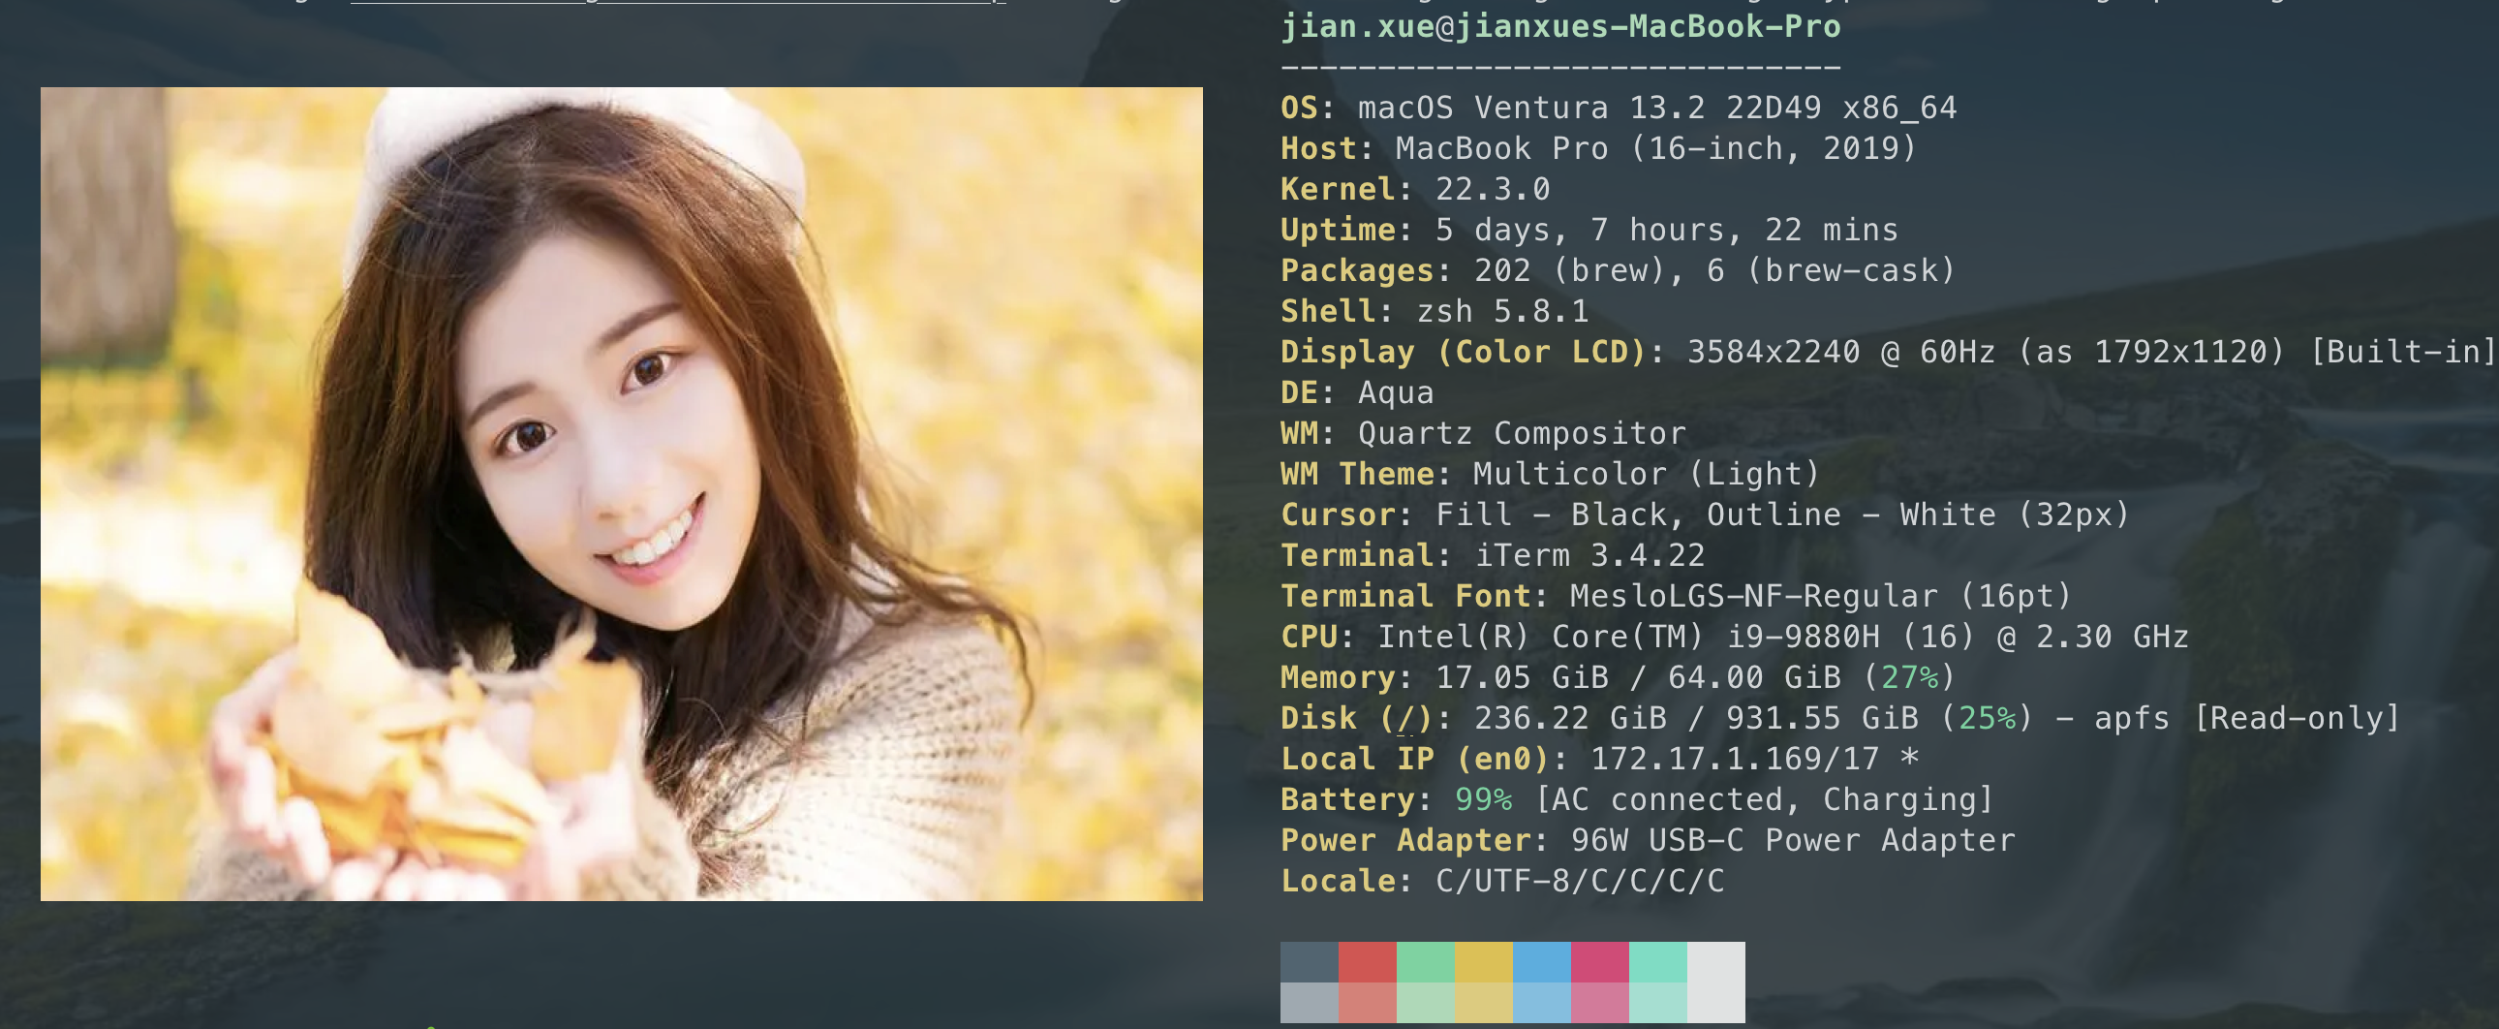Select the pale green swatch in the bottom row
Image resolution: width=2499 pixels, height=1029 pixels.
(x=1426, y=1003)
